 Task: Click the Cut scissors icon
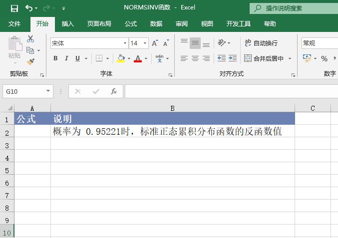point(30,39)
